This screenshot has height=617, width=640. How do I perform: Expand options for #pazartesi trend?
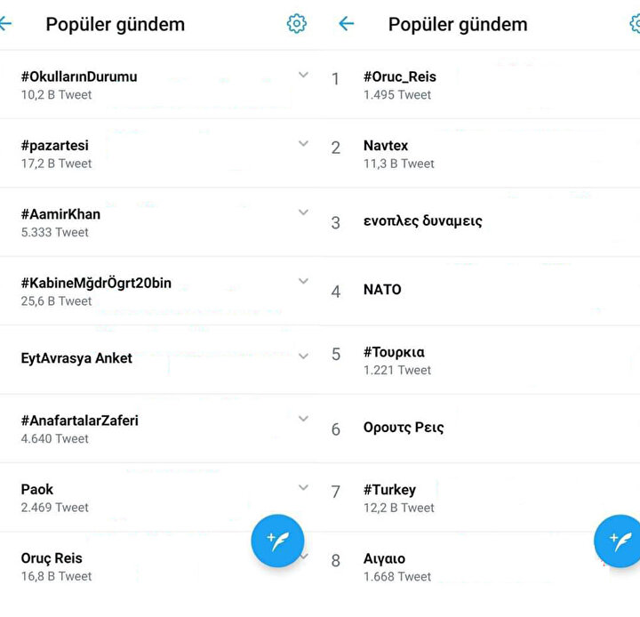[303, 144]
